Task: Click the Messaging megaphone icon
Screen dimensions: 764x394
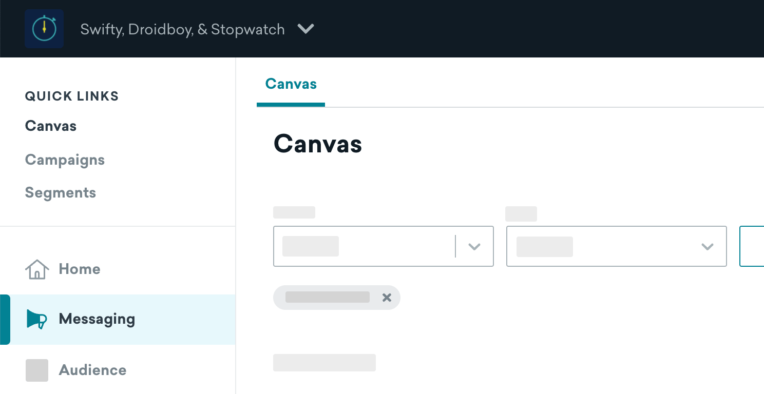Action: [x=36, y=319]
